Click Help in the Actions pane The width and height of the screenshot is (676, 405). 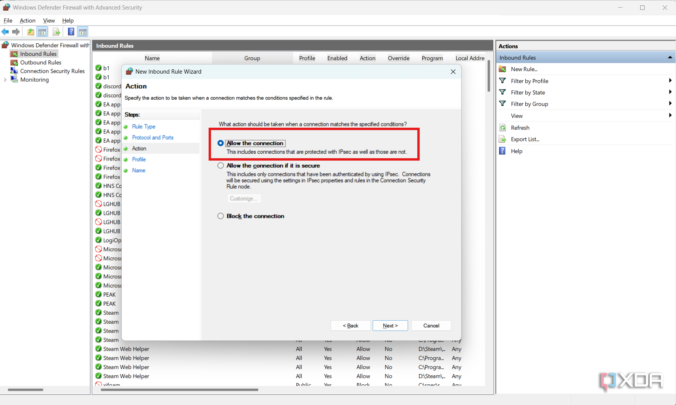pos(517,151)
